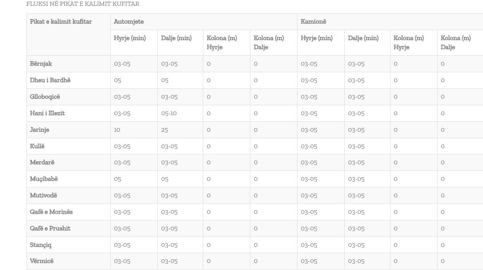The height and width of the screenshot is (270, 483).
Task: Click the Kamionë column group header
Action: [313, 21]
